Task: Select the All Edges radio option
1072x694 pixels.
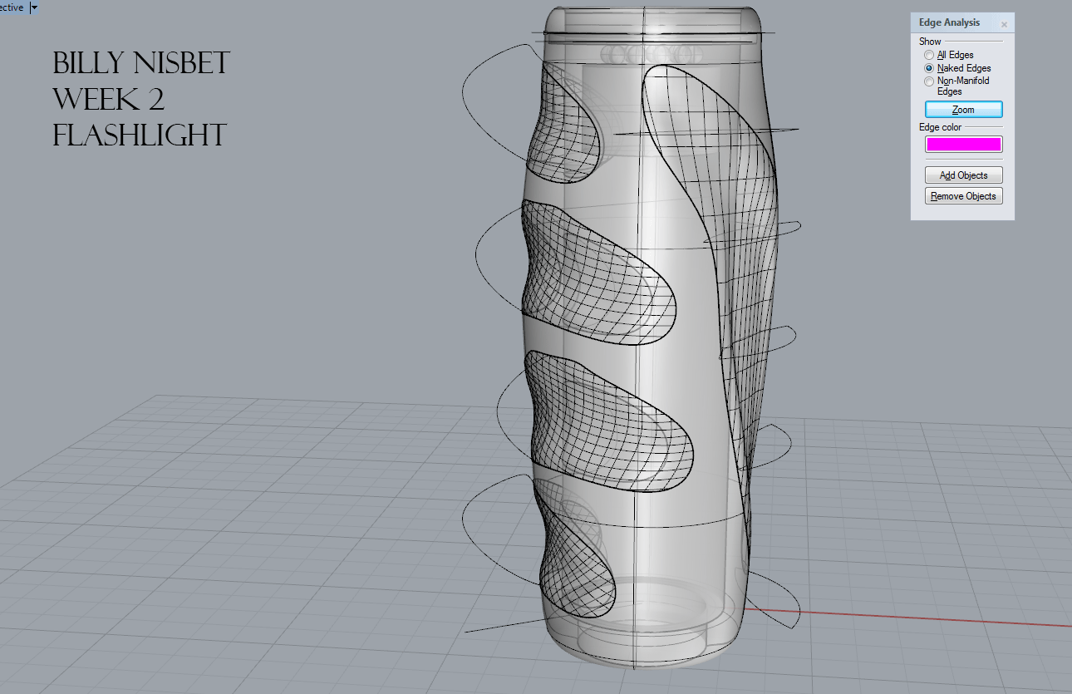Action: click(929, 55)
